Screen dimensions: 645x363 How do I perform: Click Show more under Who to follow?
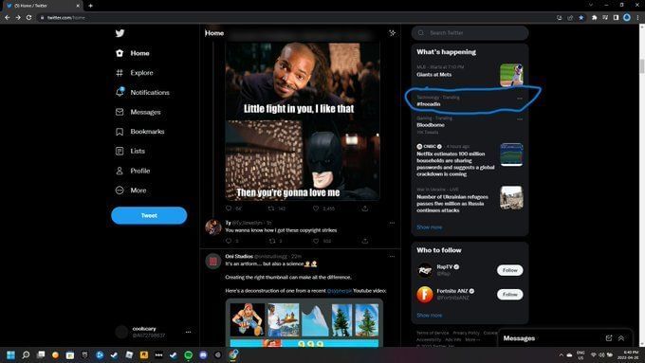429,316
